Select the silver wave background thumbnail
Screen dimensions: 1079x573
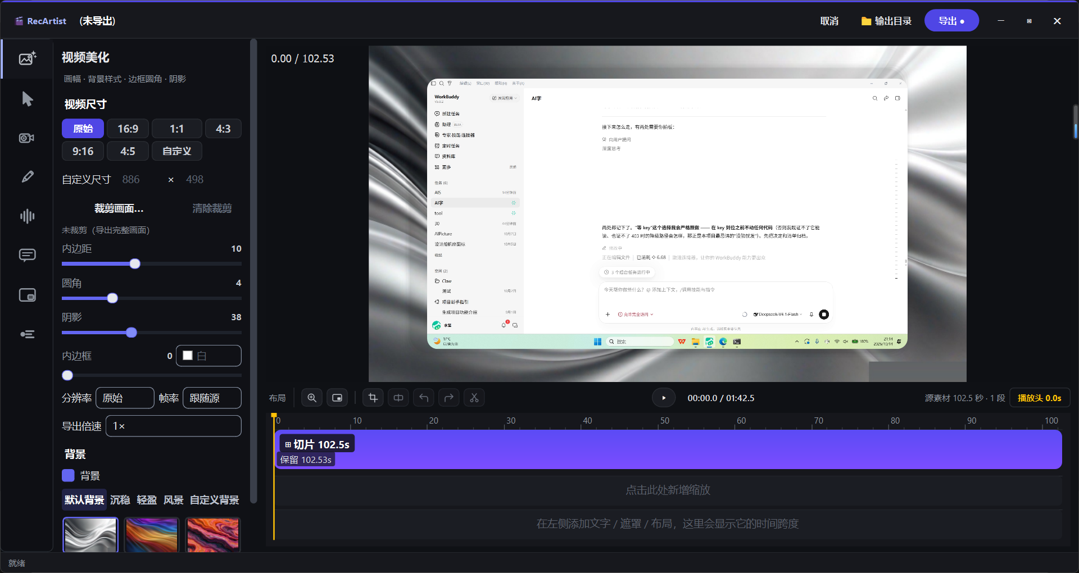(x=90, y=535)
